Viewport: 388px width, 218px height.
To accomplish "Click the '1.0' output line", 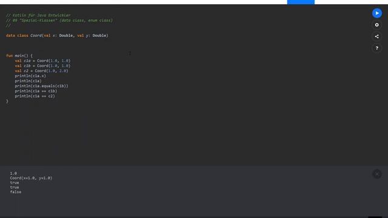I will pyautogui.click(x=13, y=173).
